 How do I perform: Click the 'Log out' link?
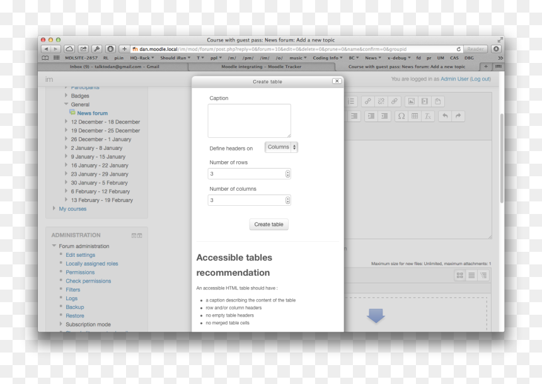tap(480, 79)
